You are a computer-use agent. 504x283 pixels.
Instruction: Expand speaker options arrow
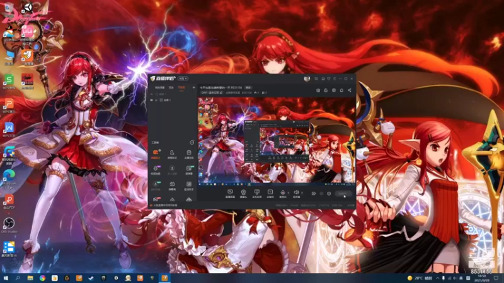302,193
